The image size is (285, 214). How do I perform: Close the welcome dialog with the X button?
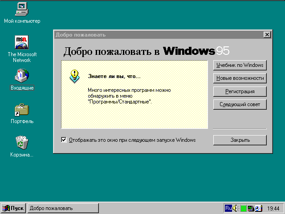(267, 35)
